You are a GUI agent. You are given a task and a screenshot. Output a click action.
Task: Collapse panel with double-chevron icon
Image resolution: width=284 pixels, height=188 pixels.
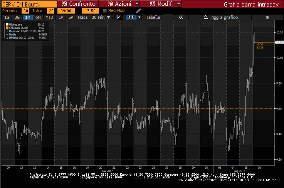181,17
